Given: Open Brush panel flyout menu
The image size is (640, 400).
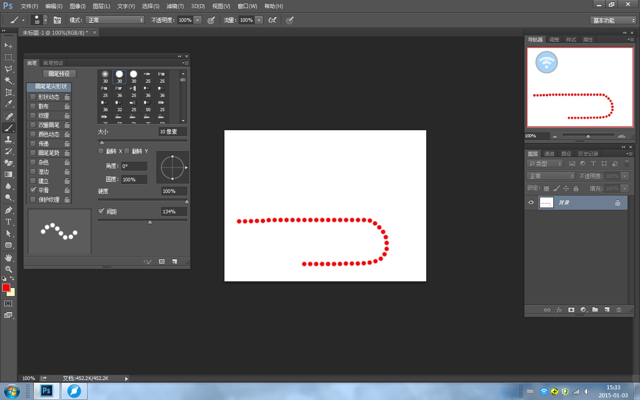Looking at the screenshot, I should pos(186,63).
